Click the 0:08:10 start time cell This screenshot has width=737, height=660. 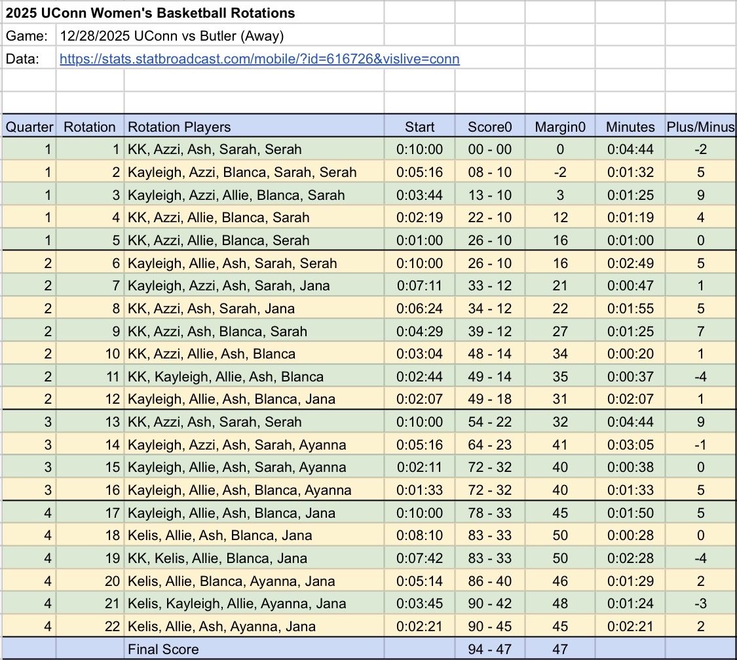pyautogui.click(x=419, y=536)
